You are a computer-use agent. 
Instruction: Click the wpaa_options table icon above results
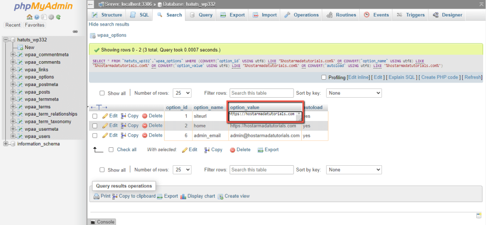(93, 35)
